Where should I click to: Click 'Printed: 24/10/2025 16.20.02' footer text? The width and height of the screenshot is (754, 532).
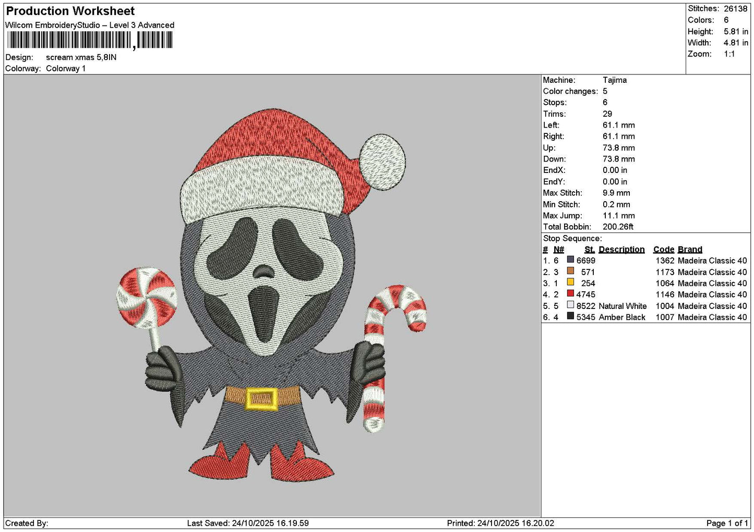500,523
